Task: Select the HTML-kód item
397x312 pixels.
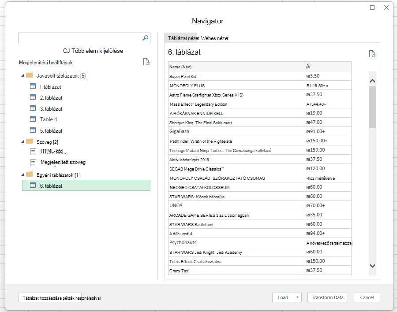Action: [52, 151]
